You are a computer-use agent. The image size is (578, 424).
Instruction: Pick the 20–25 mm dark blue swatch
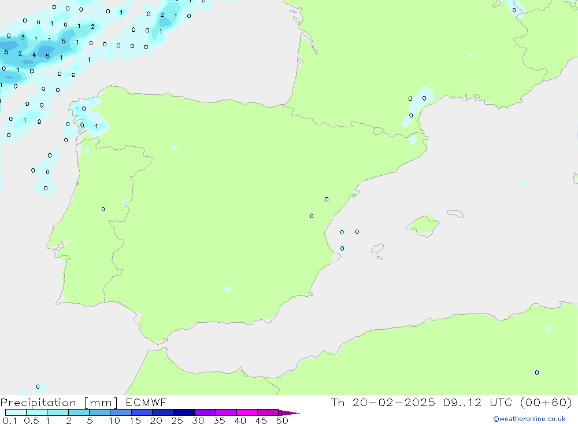tap(163, 412)
